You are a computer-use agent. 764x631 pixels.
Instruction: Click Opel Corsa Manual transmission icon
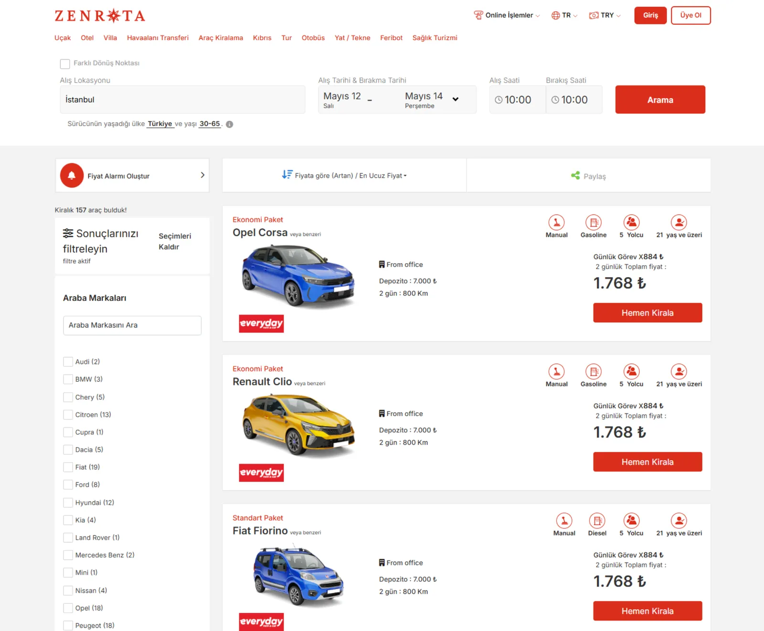[556, 223]
